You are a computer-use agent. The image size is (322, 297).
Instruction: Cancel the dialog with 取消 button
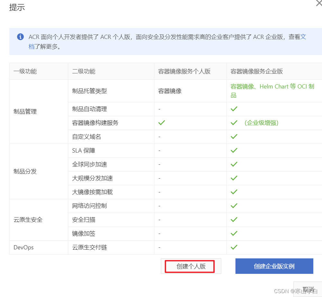click(308, 289)
